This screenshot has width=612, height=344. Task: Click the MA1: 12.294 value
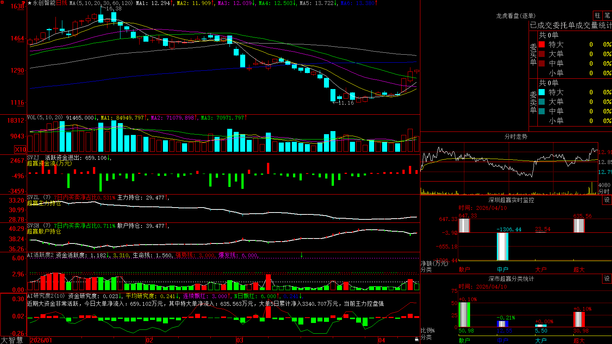(x=153, y=3)
